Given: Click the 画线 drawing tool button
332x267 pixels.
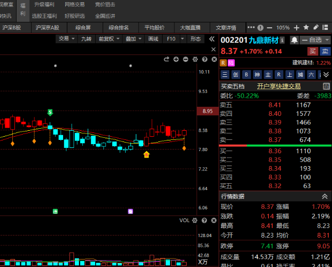Looking at the screenshot, I should tap(153, 39).
